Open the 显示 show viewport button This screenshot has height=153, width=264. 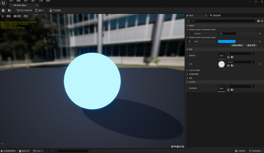pyautogui.click(x=26, y=16)
